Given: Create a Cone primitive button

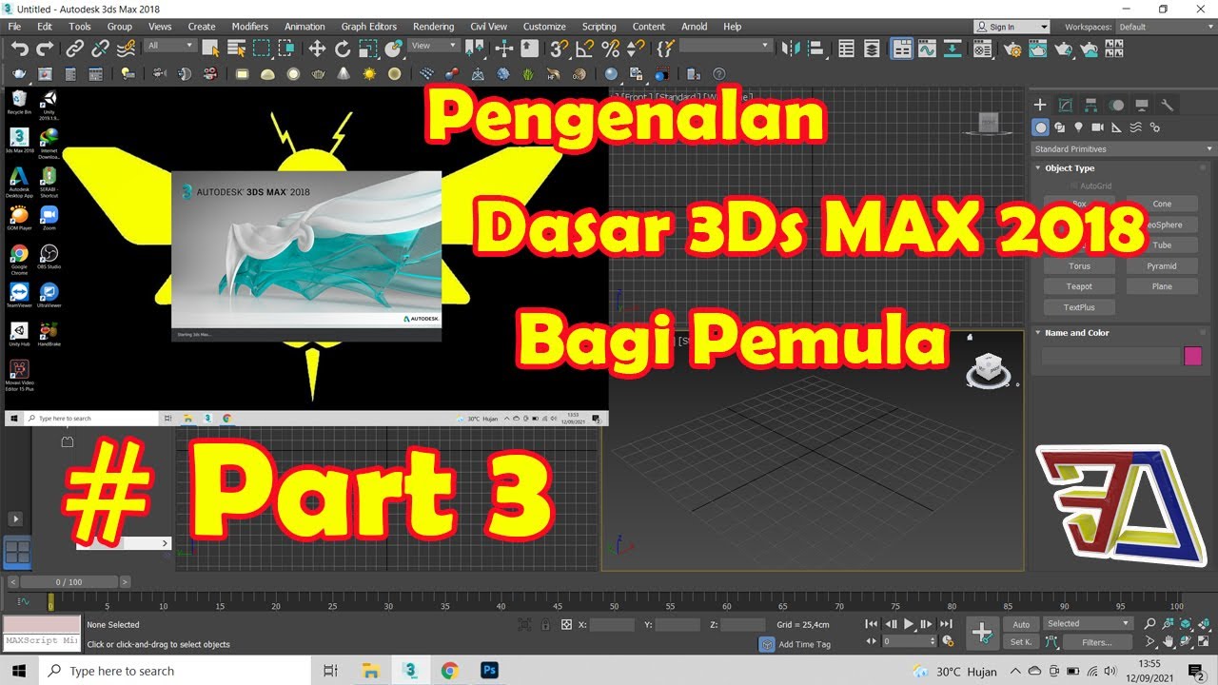Looking at the screenshot, I should pos(1162,204).
